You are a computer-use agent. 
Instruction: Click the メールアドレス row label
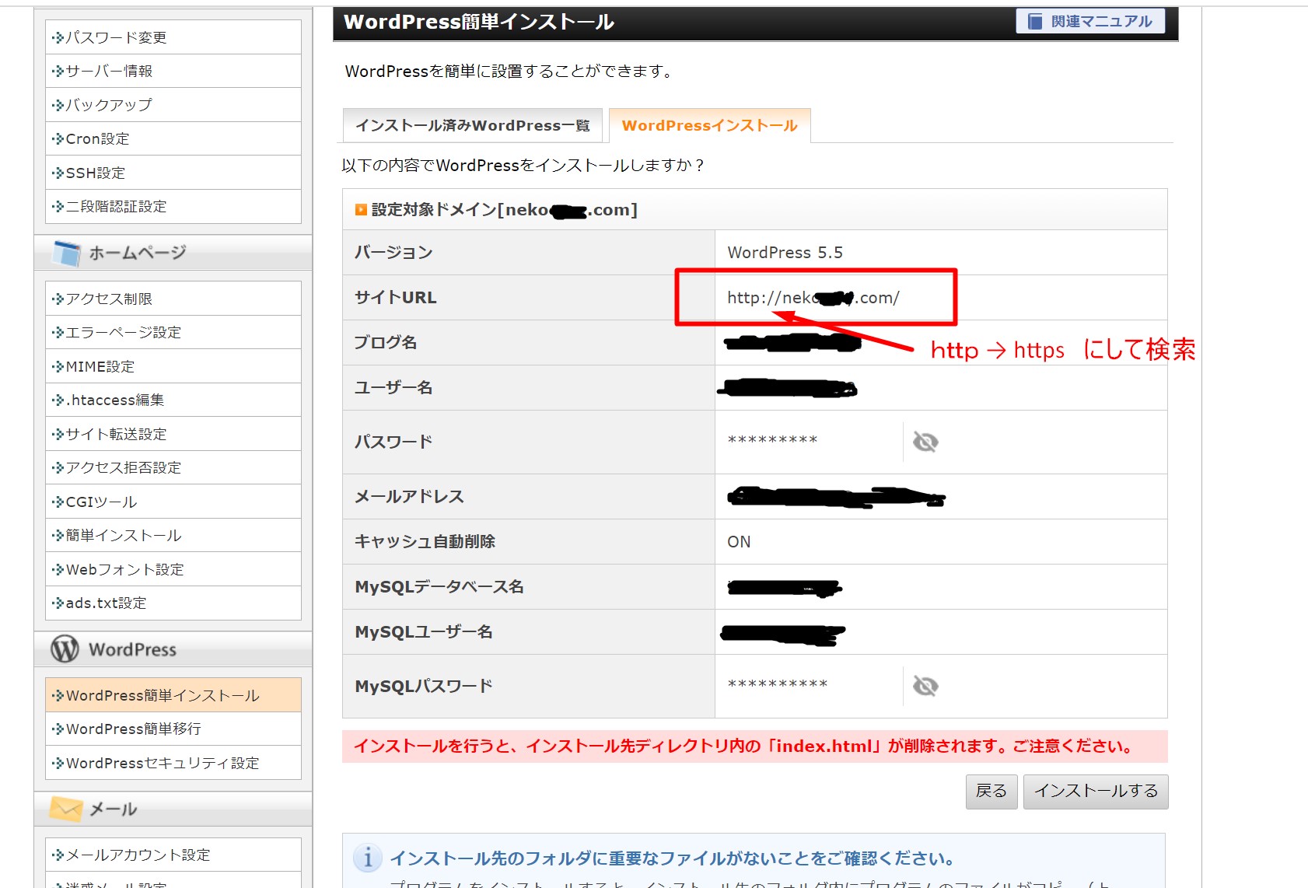coord(409,497)
